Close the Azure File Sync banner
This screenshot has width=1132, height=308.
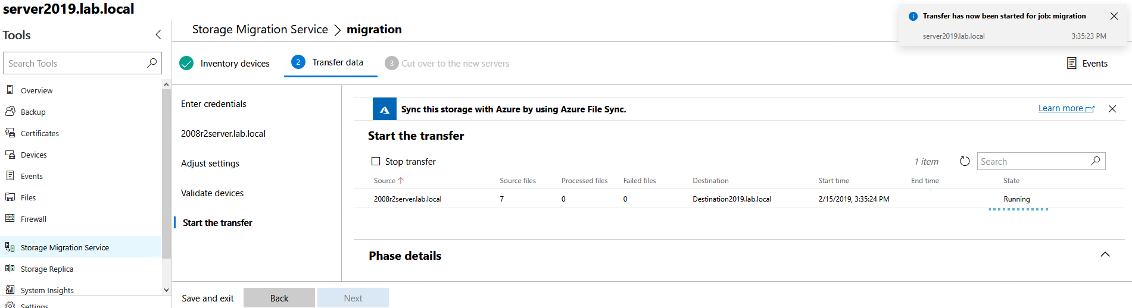(1112, 109)
